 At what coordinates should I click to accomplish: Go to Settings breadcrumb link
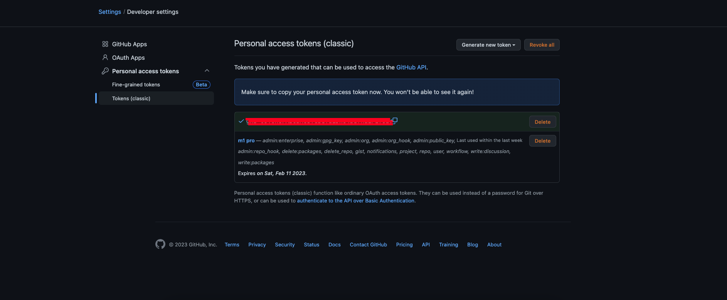[x=110, y=12]
